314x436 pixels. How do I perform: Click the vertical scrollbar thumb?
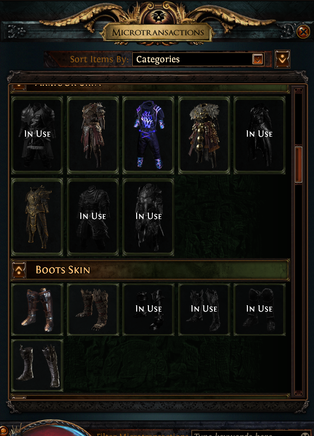click(x=298, y=164)
